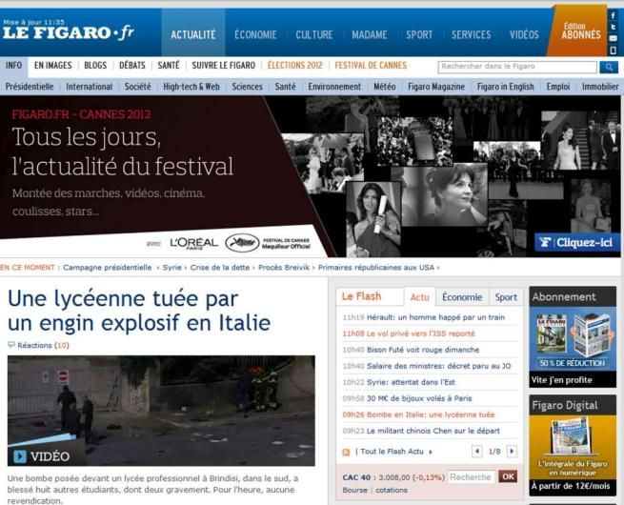This screenshot has width=624, height=505.
Task: Open Procès Breivik trending topic
Action: coord(284,268)
